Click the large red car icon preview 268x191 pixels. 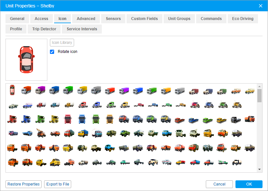(26, 60)
